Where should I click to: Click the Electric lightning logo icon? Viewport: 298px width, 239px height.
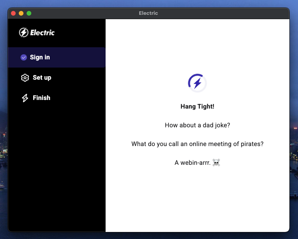tap(24, 32)
